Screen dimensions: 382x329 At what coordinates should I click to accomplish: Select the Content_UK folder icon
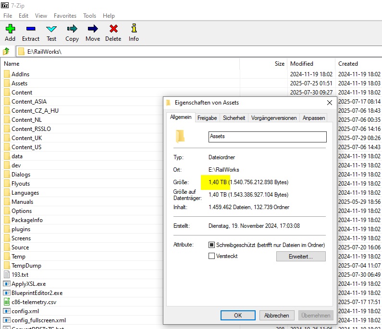(7, 138)
